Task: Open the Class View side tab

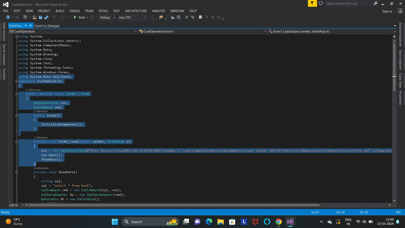Action: (x=400, y=80)
